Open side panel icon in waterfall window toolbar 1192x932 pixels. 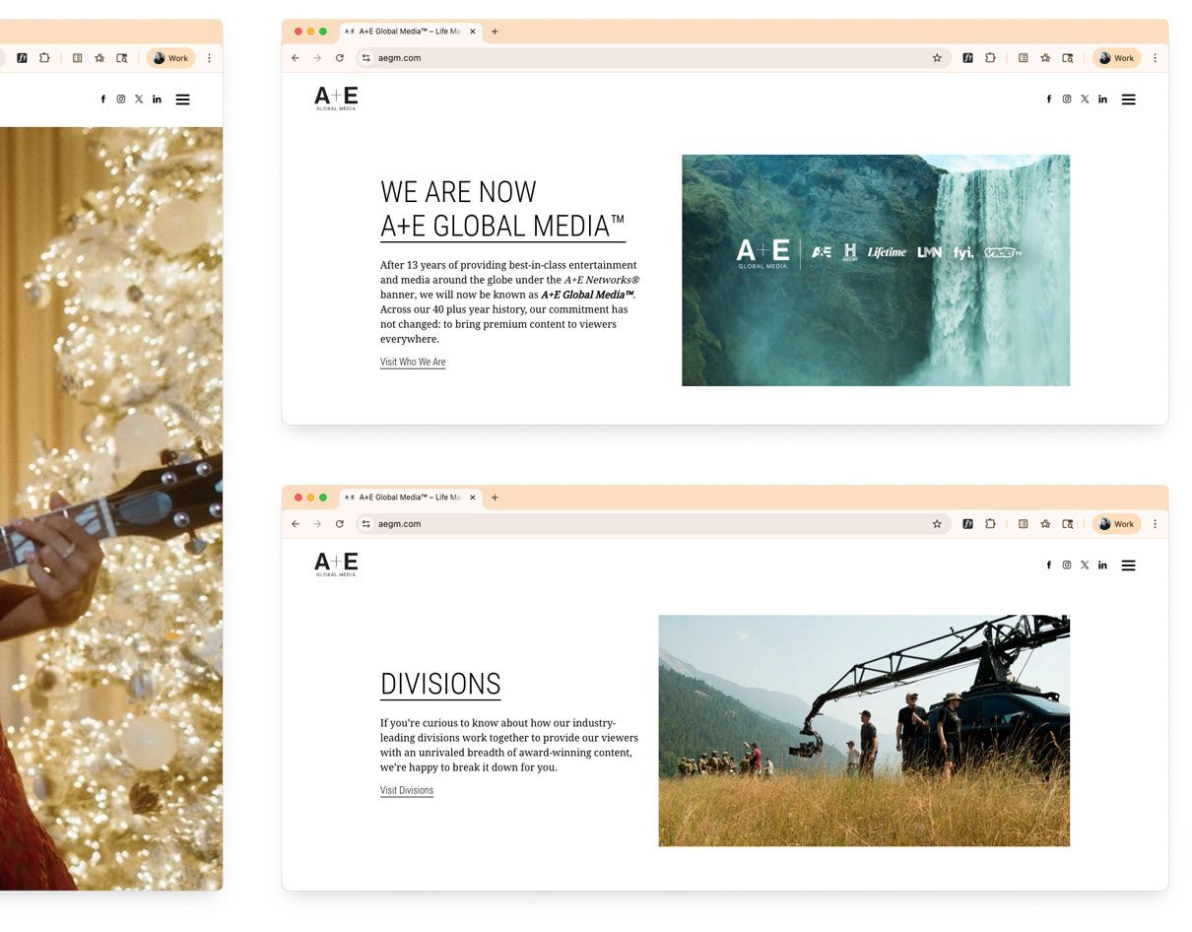[x=1023, y=58]
